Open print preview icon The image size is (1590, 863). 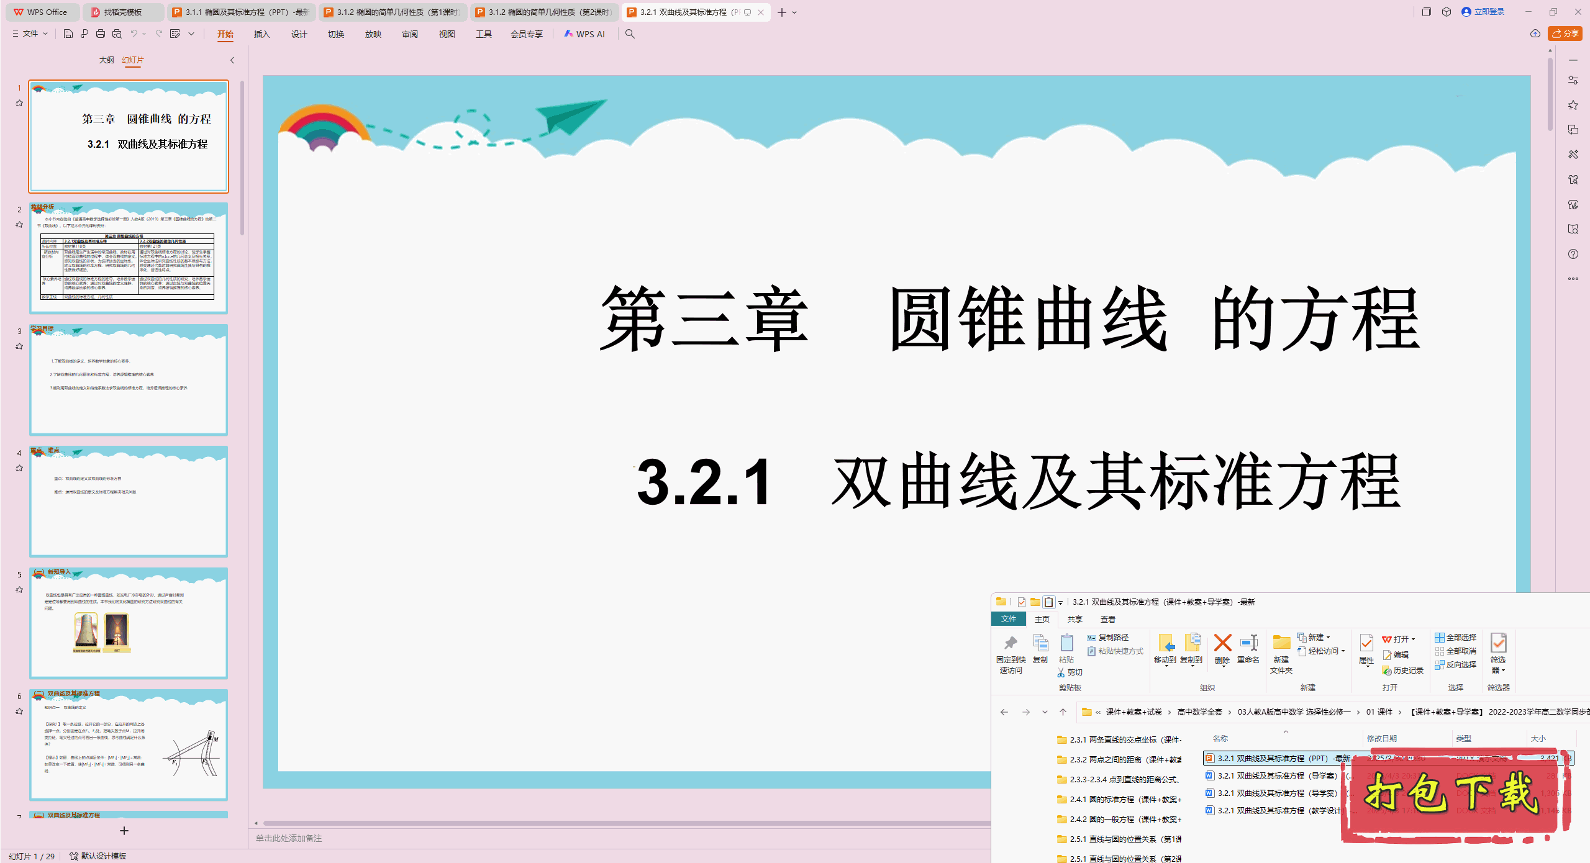tap(117, 34)
